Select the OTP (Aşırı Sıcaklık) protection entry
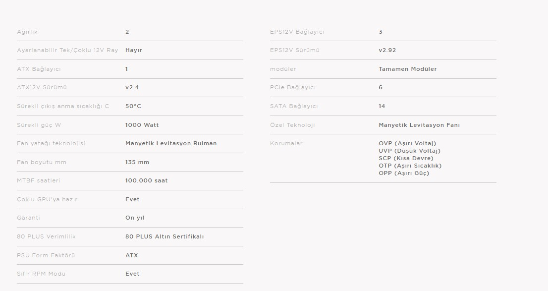The image size is (548, 291). coord(410,166)
